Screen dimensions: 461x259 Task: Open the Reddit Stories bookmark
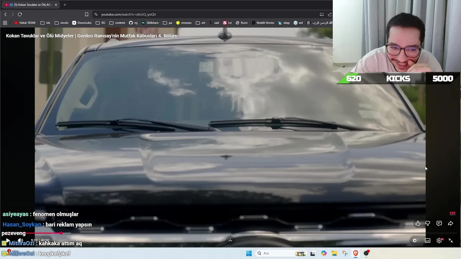click(x=263, y=23)
